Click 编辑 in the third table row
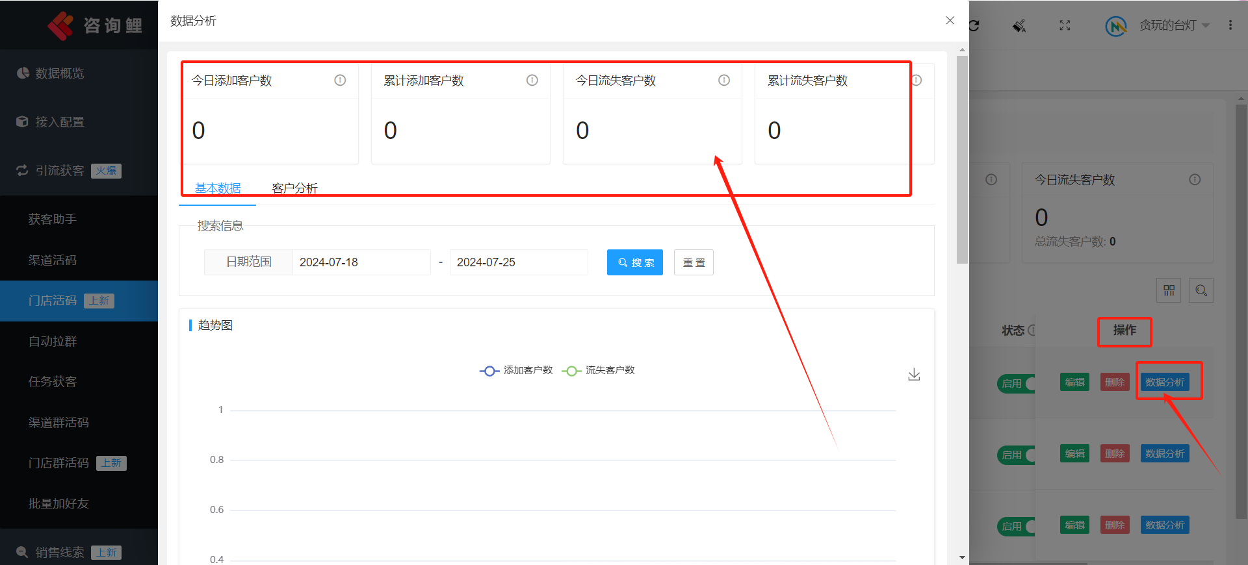This screenshot has width=1248, height=565. 1074,525
